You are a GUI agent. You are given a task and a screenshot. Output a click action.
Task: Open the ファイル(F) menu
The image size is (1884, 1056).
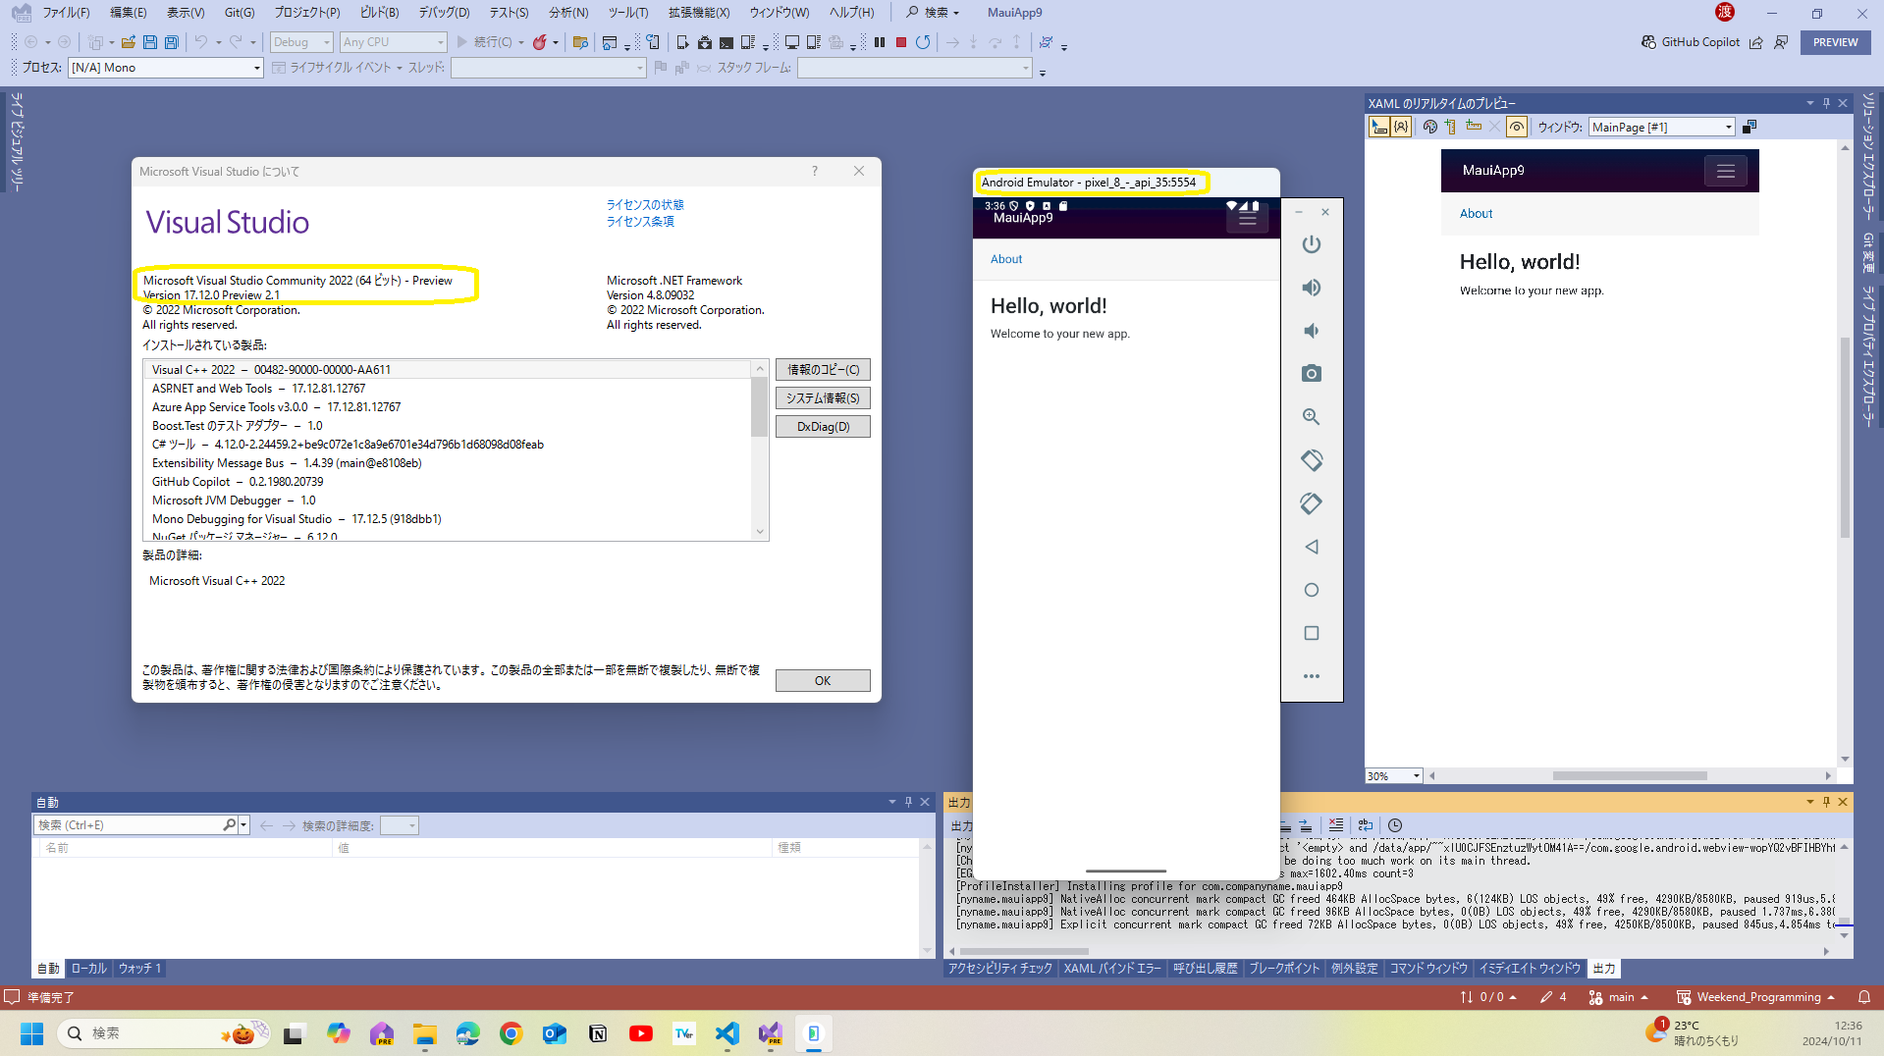66,13
